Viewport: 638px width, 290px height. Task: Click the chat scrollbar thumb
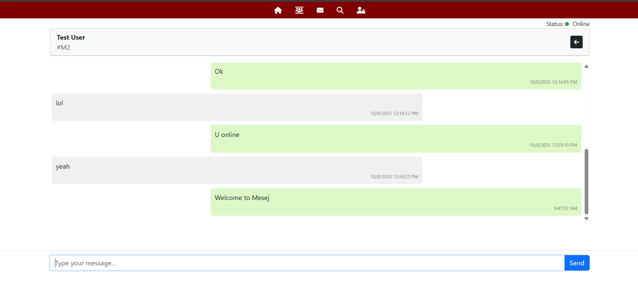[x=586, y=182]
